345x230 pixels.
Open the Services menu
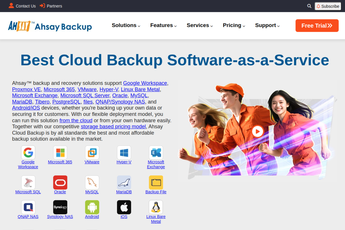coord(200,25)
